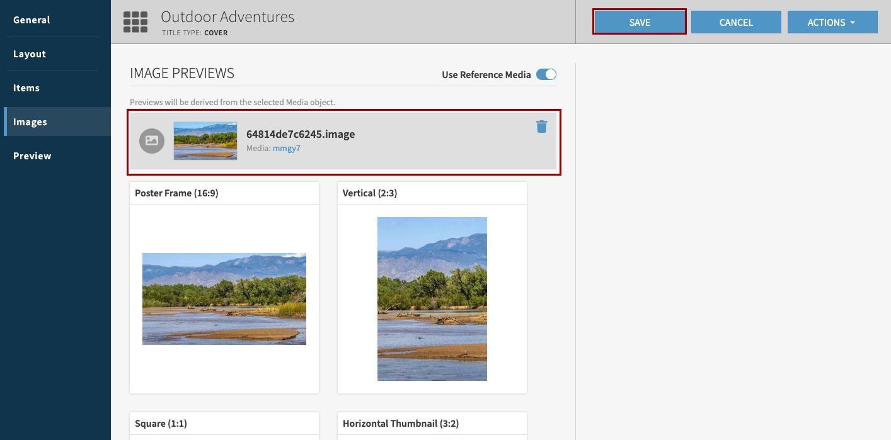891x440 pixels.
Task: Navigate to the Preview section
Action: pyautogui.click(x=32, y=156)
